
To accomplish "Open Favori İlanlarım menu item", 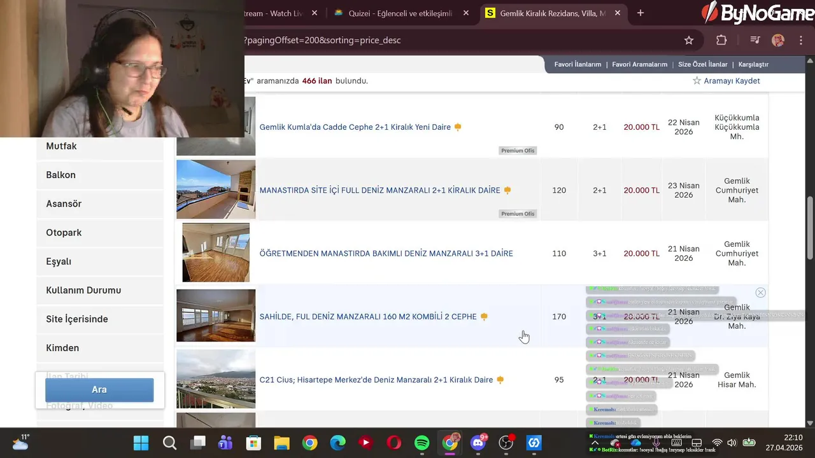I will pos(578,64).
